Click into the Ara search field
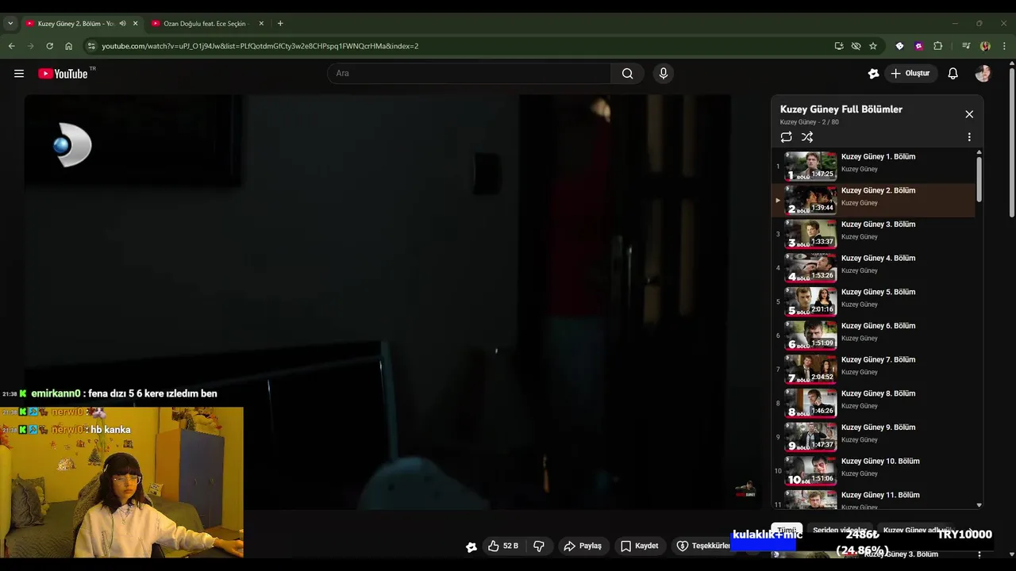This screenshot has height=571, width=1016. click(469, 74)
